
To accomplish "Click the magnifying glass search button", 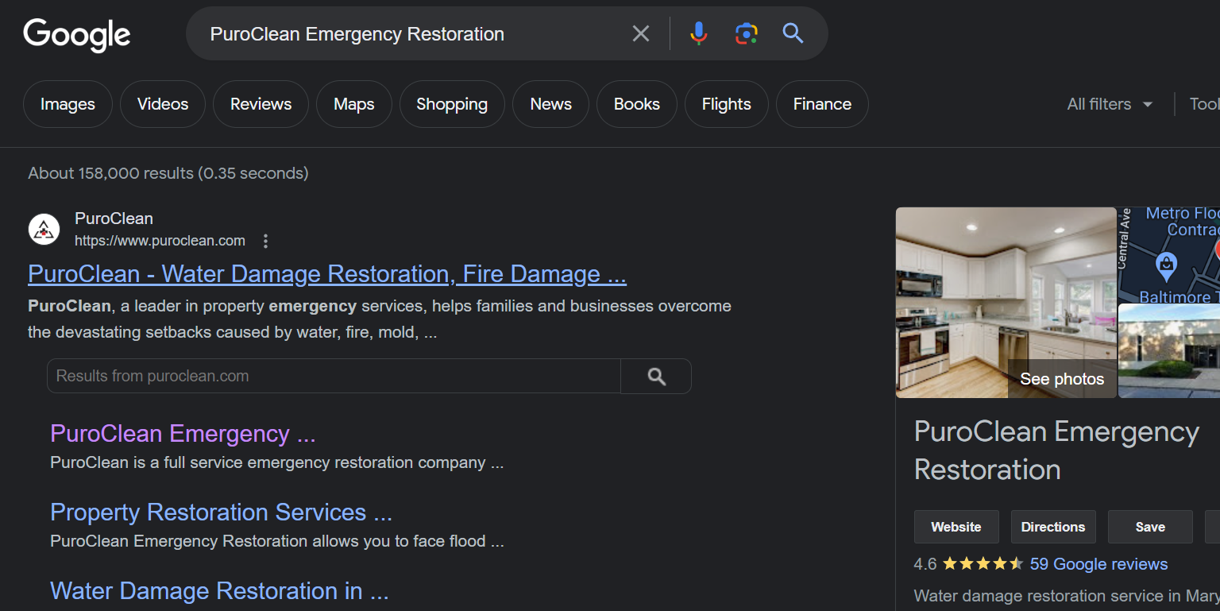I will click(x=793, y=33).
